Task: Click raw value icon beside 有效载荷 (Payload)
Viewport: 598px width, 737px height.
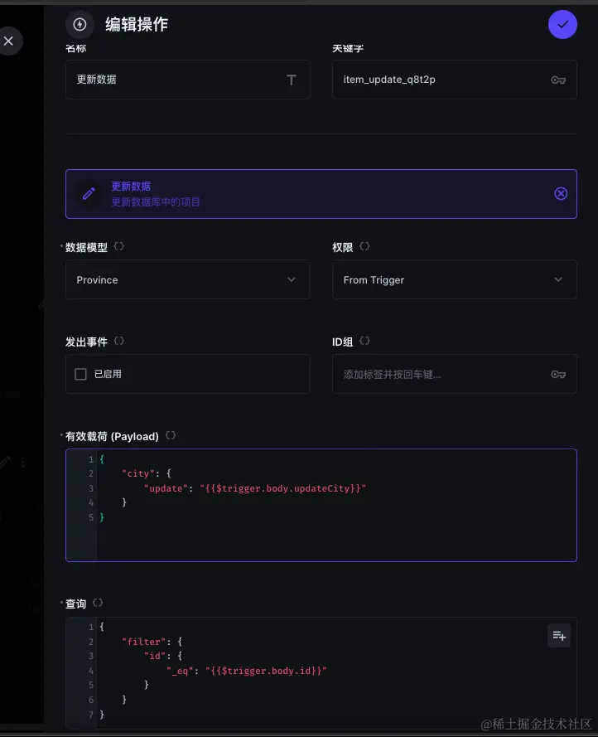Action: [x=171, y=435]
